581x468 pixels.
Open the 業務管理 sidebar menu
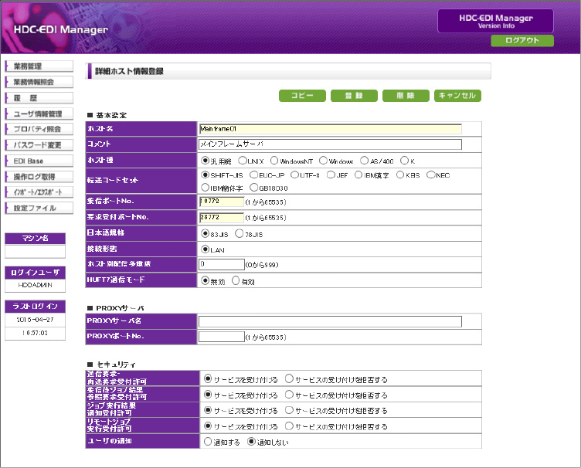point(39,66)
